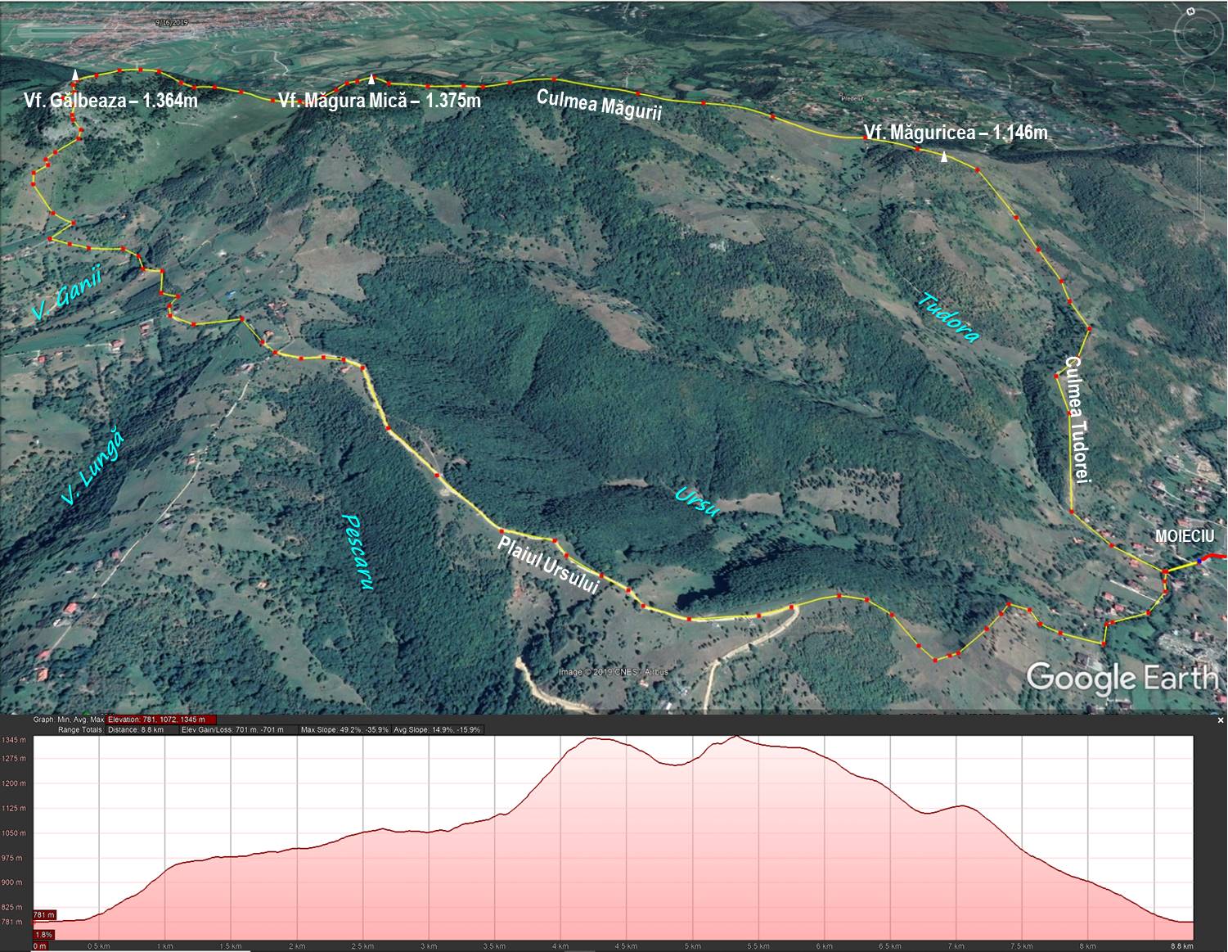Click the Plaiul Ursului trail label

tap(549, 565)
